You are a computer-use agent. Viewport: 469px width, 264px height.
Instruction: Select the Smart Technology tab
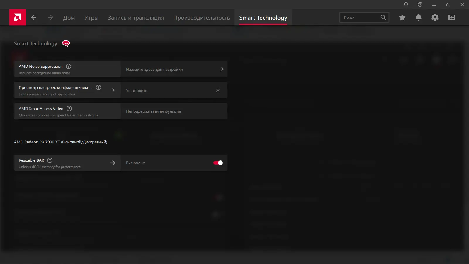(263, 18)
